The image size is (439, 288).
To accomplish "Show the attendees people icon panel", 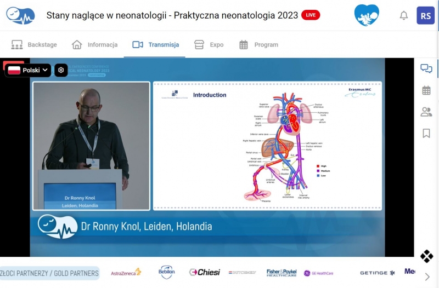I will pyautogui.click(x=426, y=112).
